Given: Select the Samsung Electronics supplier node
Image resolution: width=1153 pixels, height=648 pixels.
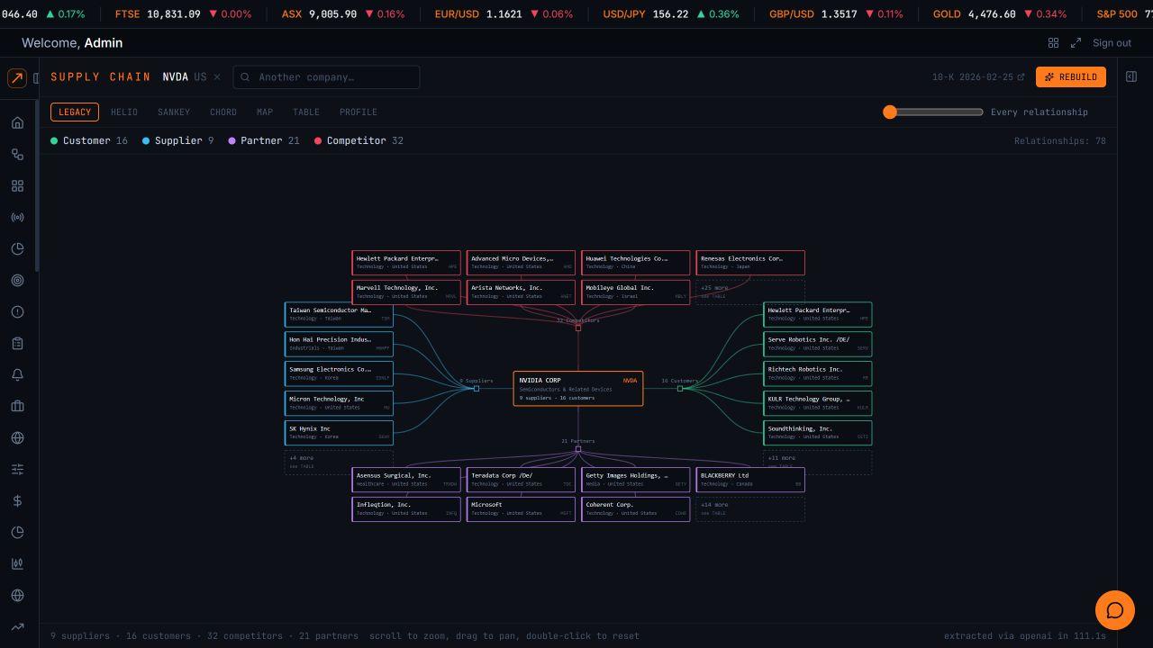Looking at the screenshot, I should coord(339,373).
